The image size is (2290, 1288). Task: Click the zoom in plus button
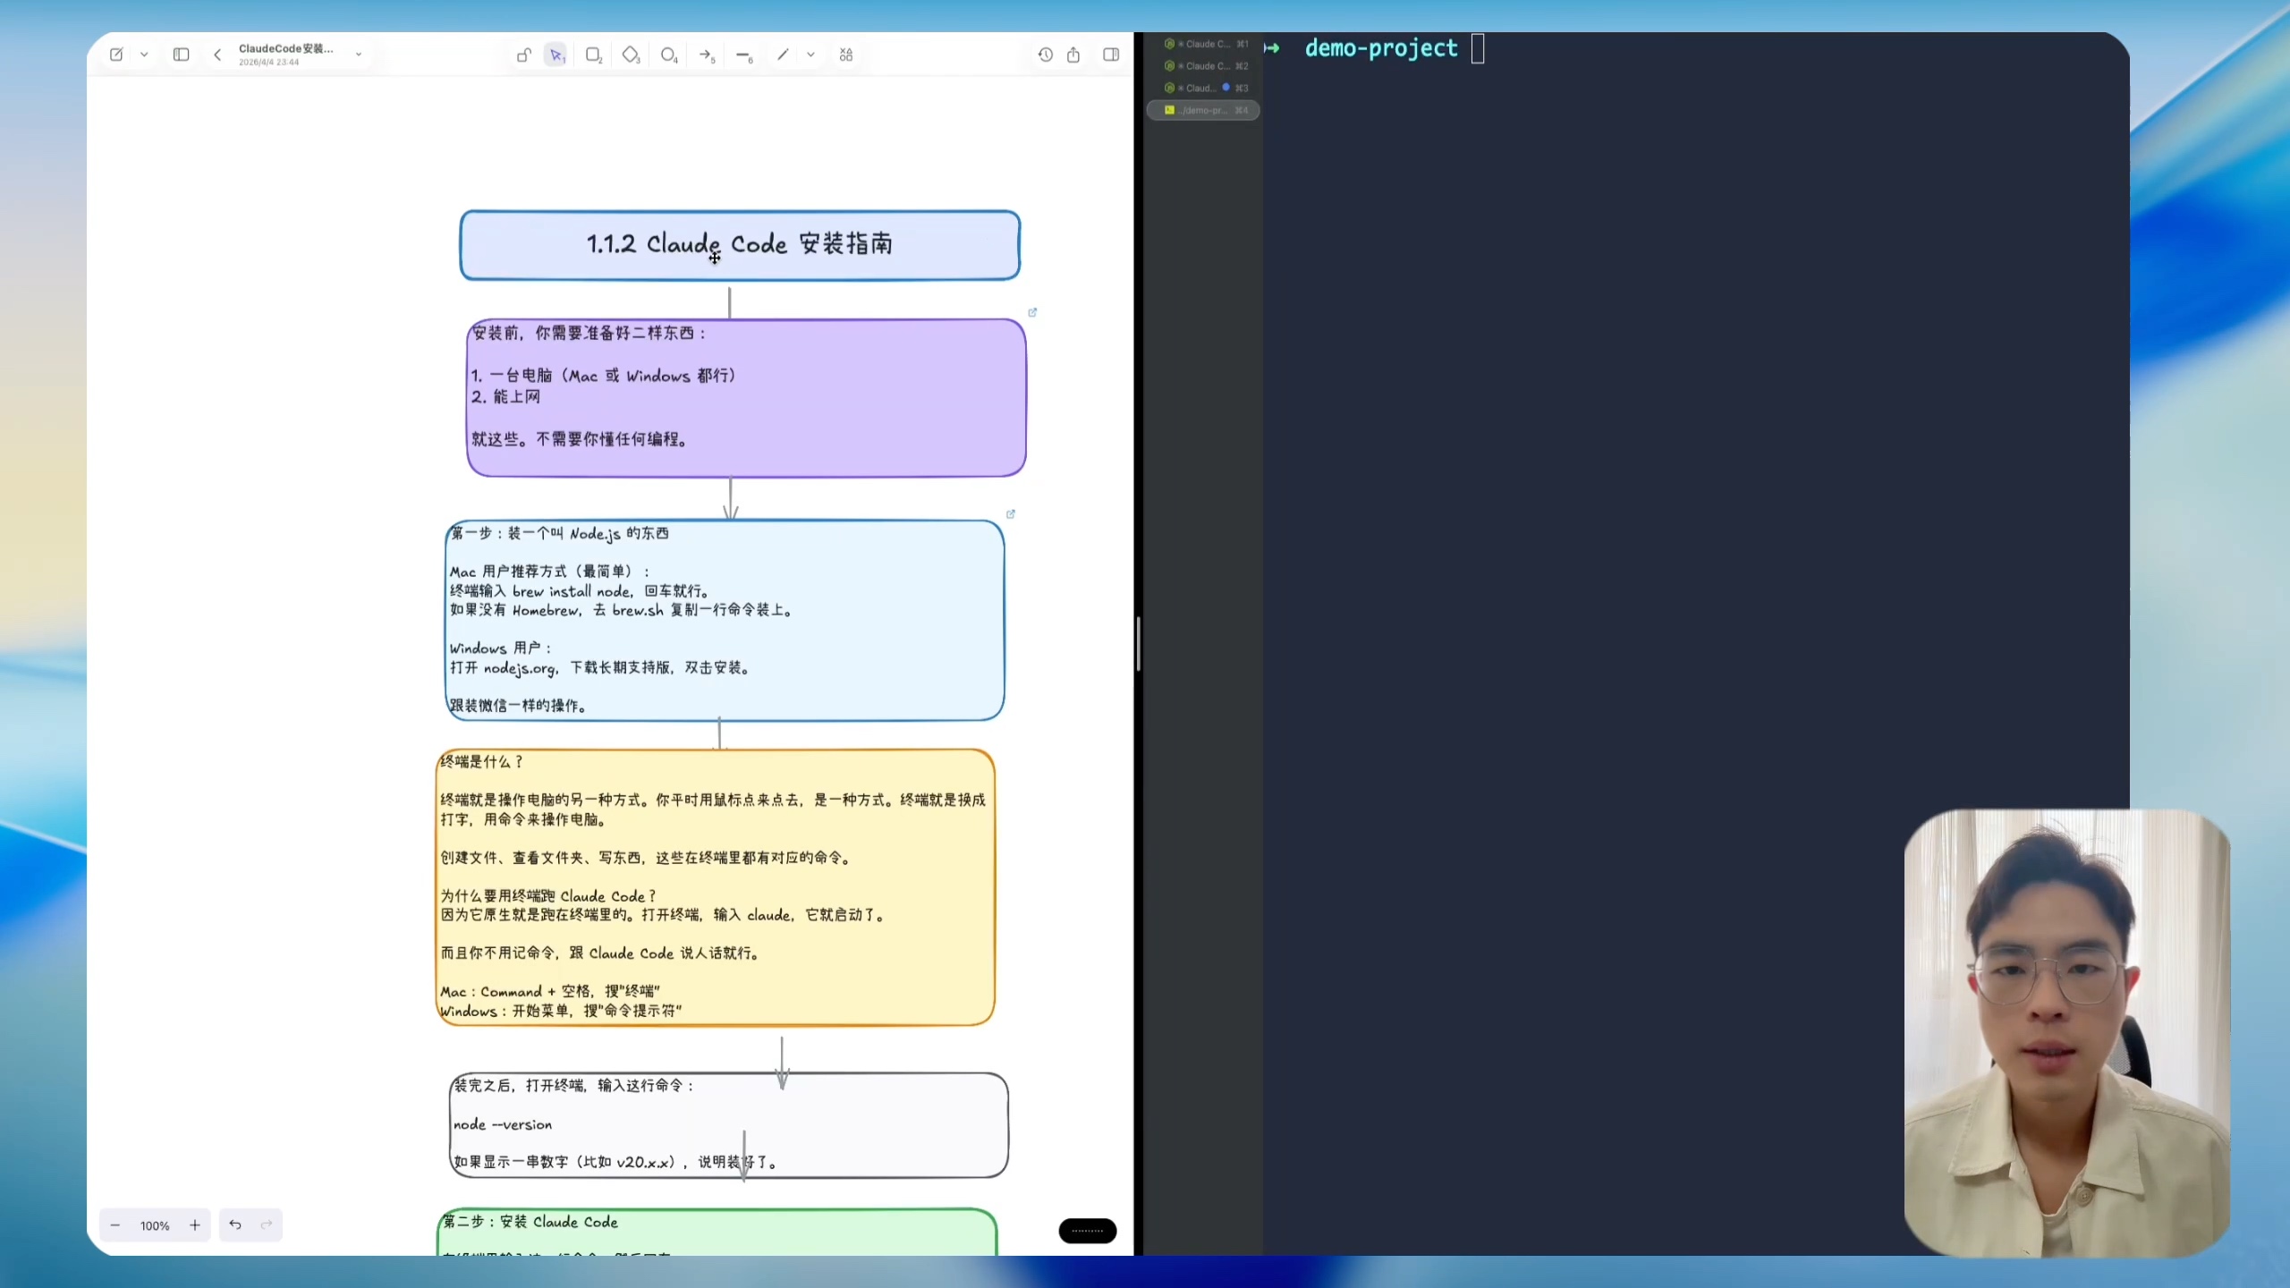point(194,1225)
